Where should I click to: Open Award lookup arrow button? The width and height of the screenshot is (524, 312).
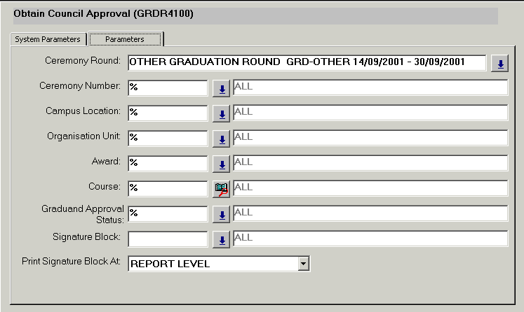(221, 164)
